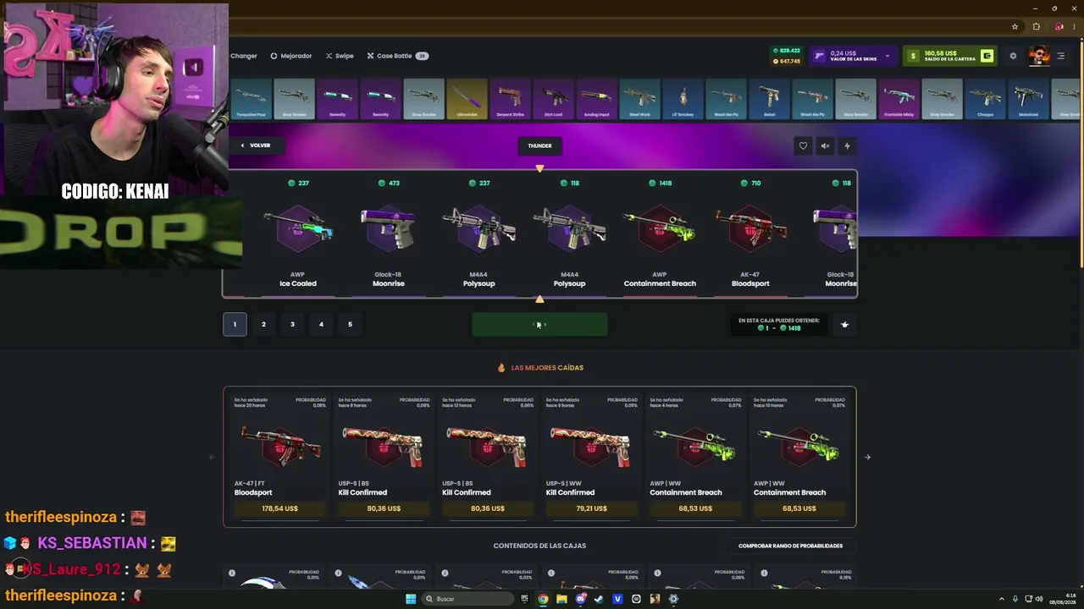
Task: Select the AK-47 Bloodsport best drop card
Action: pos(279,457)
